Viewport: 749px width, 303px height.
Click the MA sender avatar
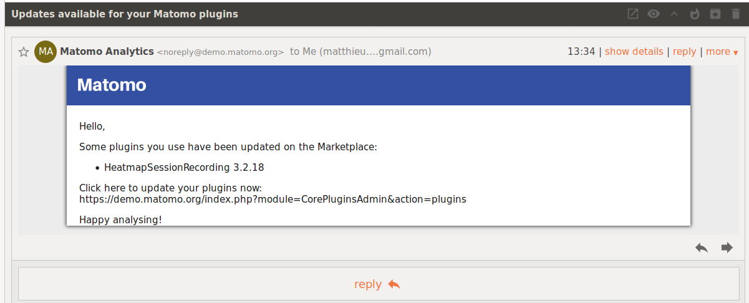[46, 52]
